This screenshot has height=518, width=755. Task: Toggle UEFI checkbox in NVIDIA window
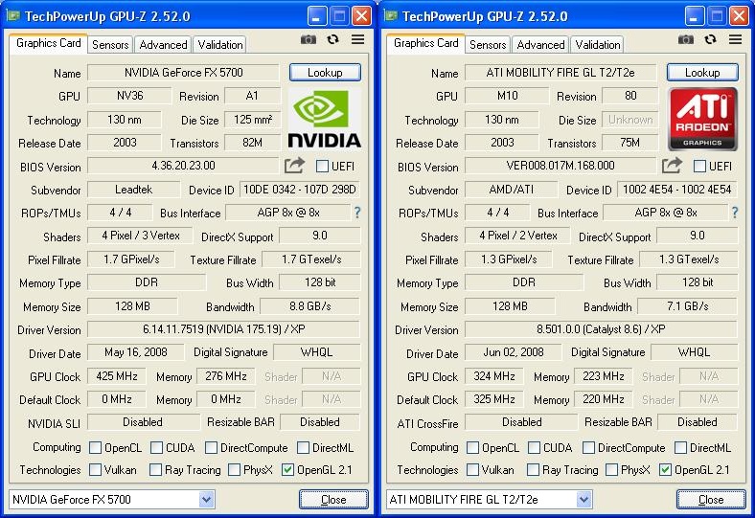coord(322,167)
